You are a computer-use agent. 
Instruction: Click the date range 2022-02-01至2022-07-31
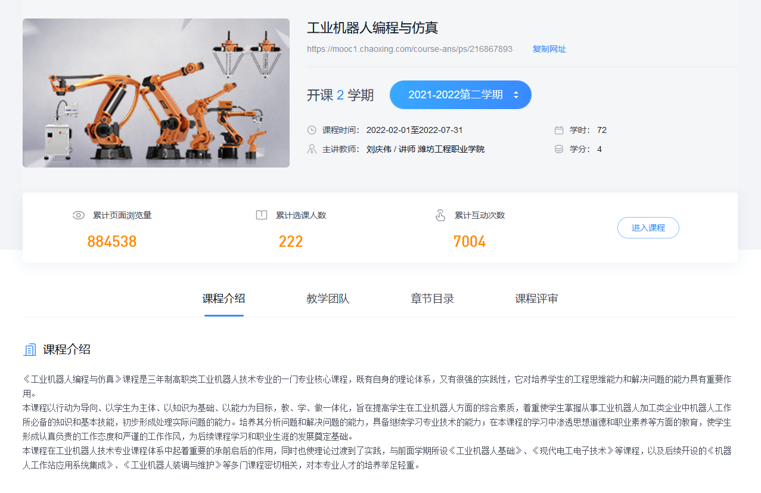click(x=415, y=130)
